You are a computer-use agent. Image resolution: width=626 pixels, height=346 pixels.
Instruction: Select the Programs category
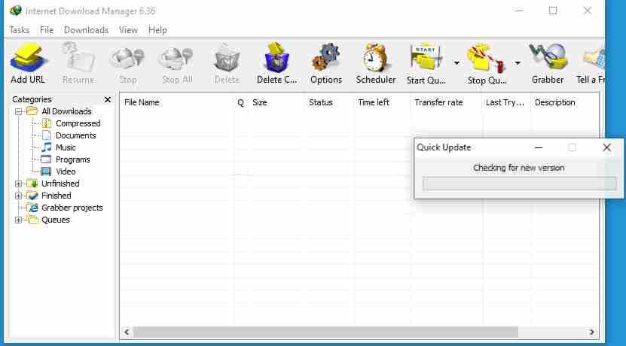pos(72,159)
